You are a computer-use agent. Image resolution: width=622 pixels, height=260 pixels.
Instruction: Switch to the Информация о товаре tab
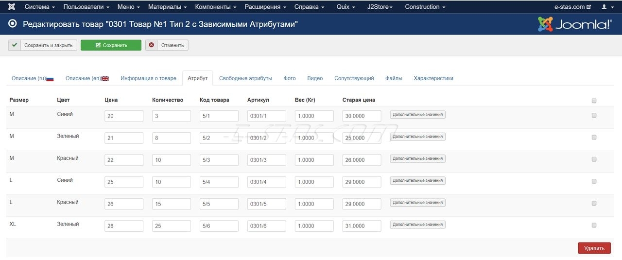pos(149,78)
